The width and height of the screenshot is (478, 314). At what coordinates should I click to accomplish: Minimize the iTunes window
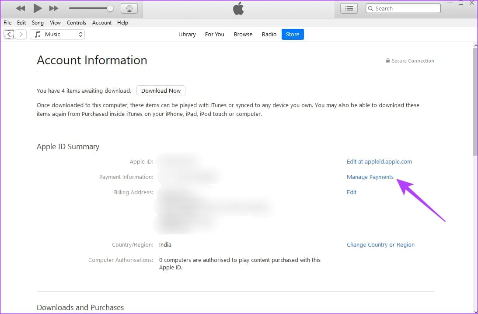click(450, 3)
